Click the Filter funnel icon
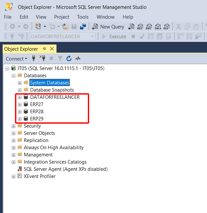 coord(60,59)
